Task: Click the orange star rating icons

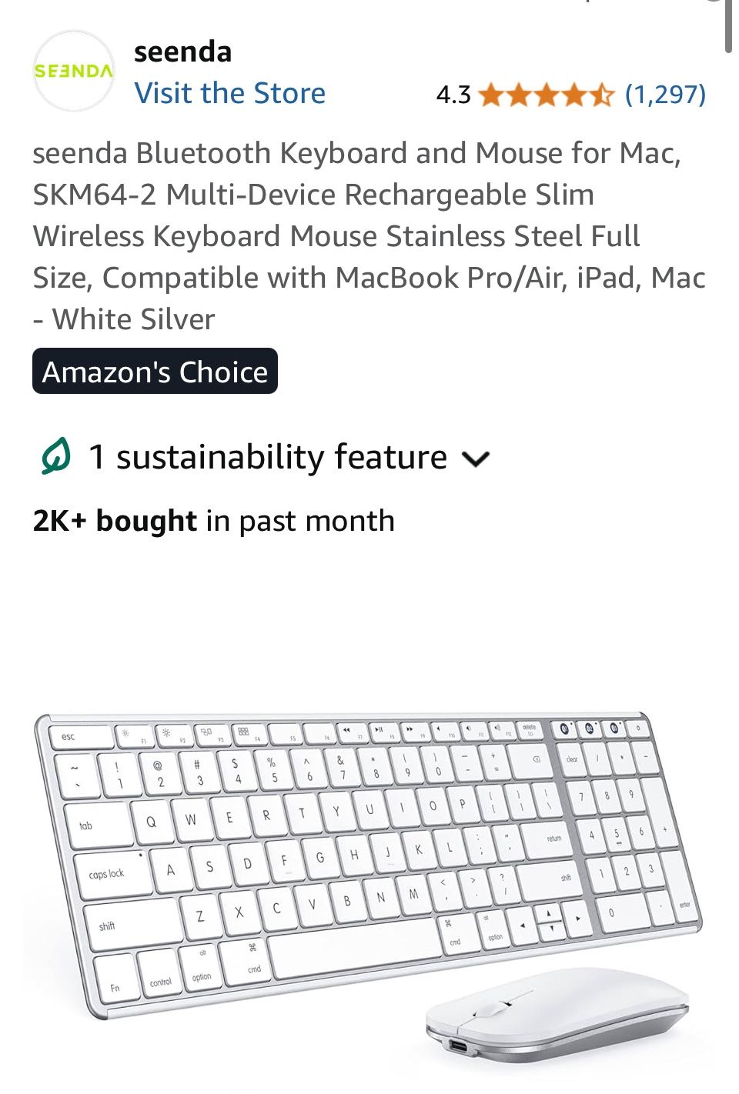Action: [546, 95]
